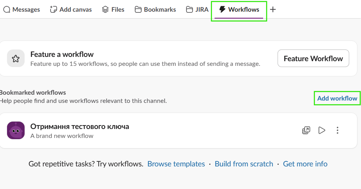Image resolution: width=361 pixels, height=189 pixels.
Task: Click the workflow title Отримання тестового ключа
Action: click(x=79, y=126)
